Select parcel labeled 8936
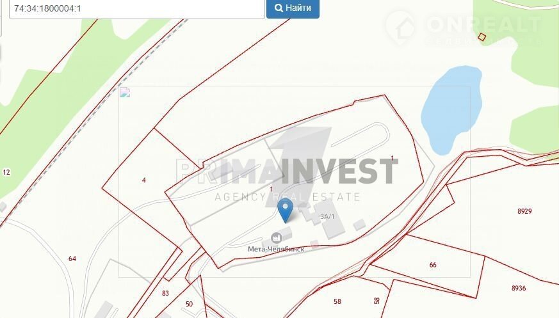 point(519,288)
